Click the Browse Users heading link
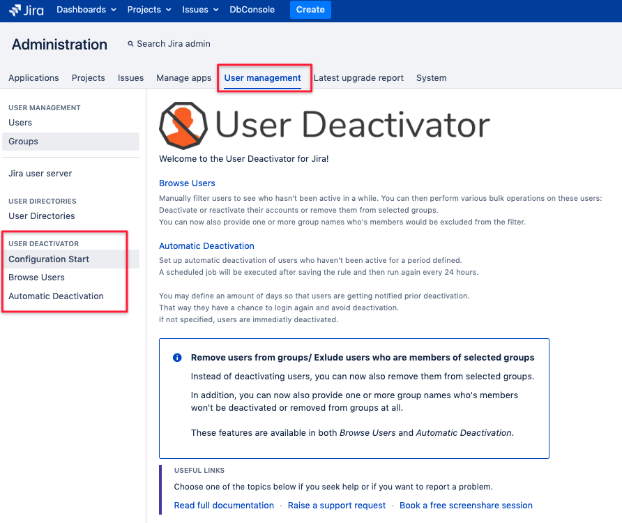 pos(187,183)
